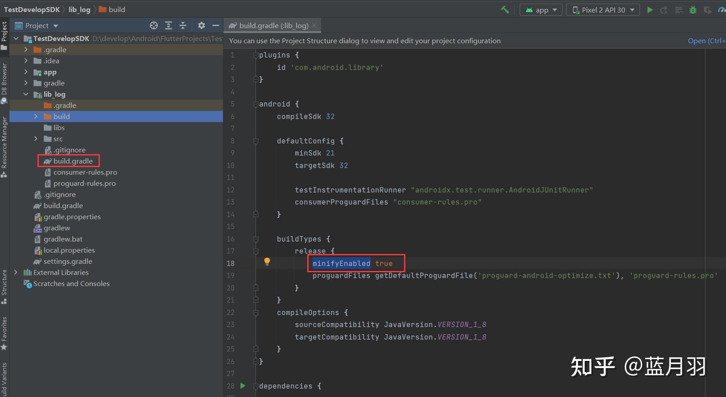Select the build.gradle (:lib_log) editor tab
The image size is (726, 397).
[x=273, y=25]
